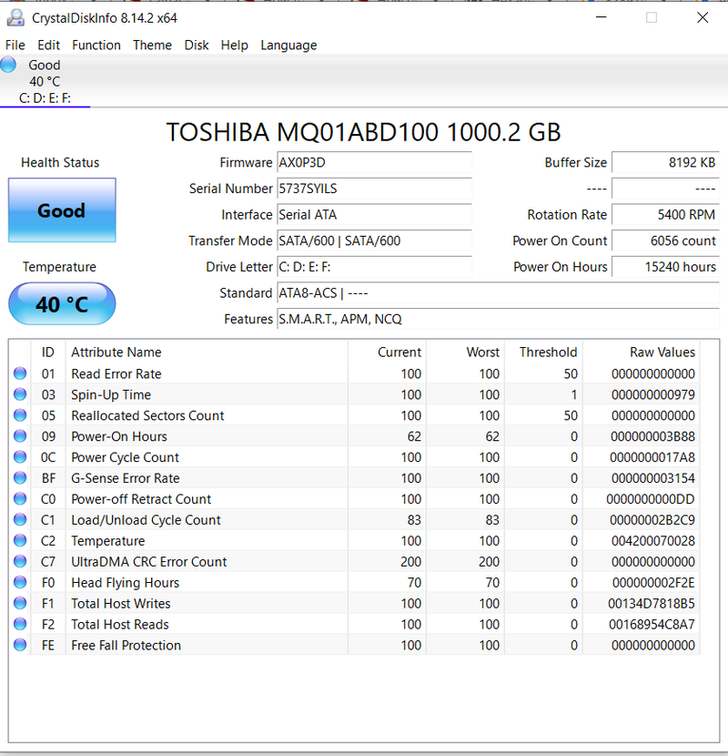Viewport: 728px width, 756px height.
Task: Open the File menu
Action: click(15, 46)
